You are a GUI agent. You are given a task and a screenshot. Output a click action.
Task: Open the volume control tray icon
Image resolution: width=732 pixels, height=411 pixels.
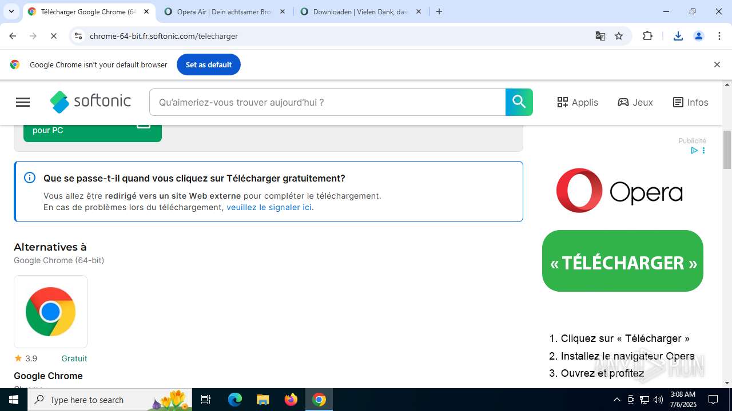(x=658, y=400)
